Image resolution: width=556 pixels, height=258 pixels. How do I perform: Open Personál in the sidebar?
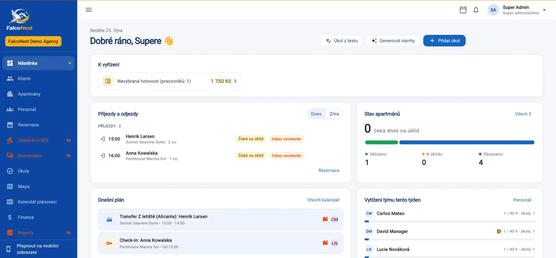coord(39,109)
